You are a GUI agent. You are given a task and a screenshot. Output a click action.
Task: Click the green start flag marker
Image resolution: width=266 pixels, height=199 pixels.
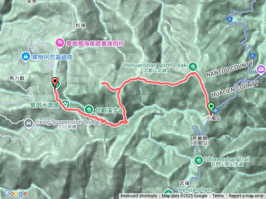[211, 108]
